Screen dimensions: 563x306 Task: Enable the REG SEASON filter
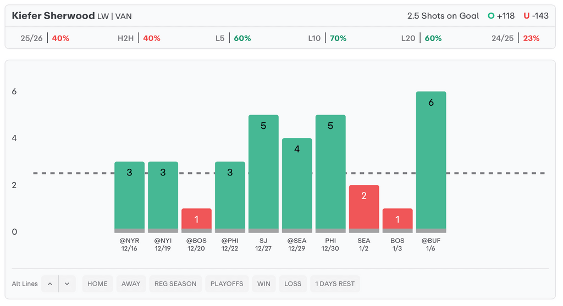175,284
